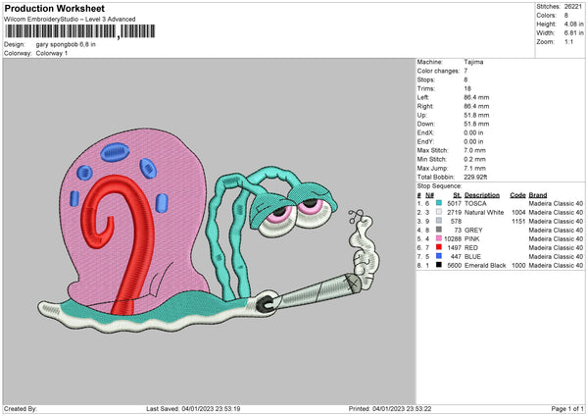Click the light grey swatch for code 1151
Image resolution: width=588 pixels, height=416 pixels.
pos(439,221)
